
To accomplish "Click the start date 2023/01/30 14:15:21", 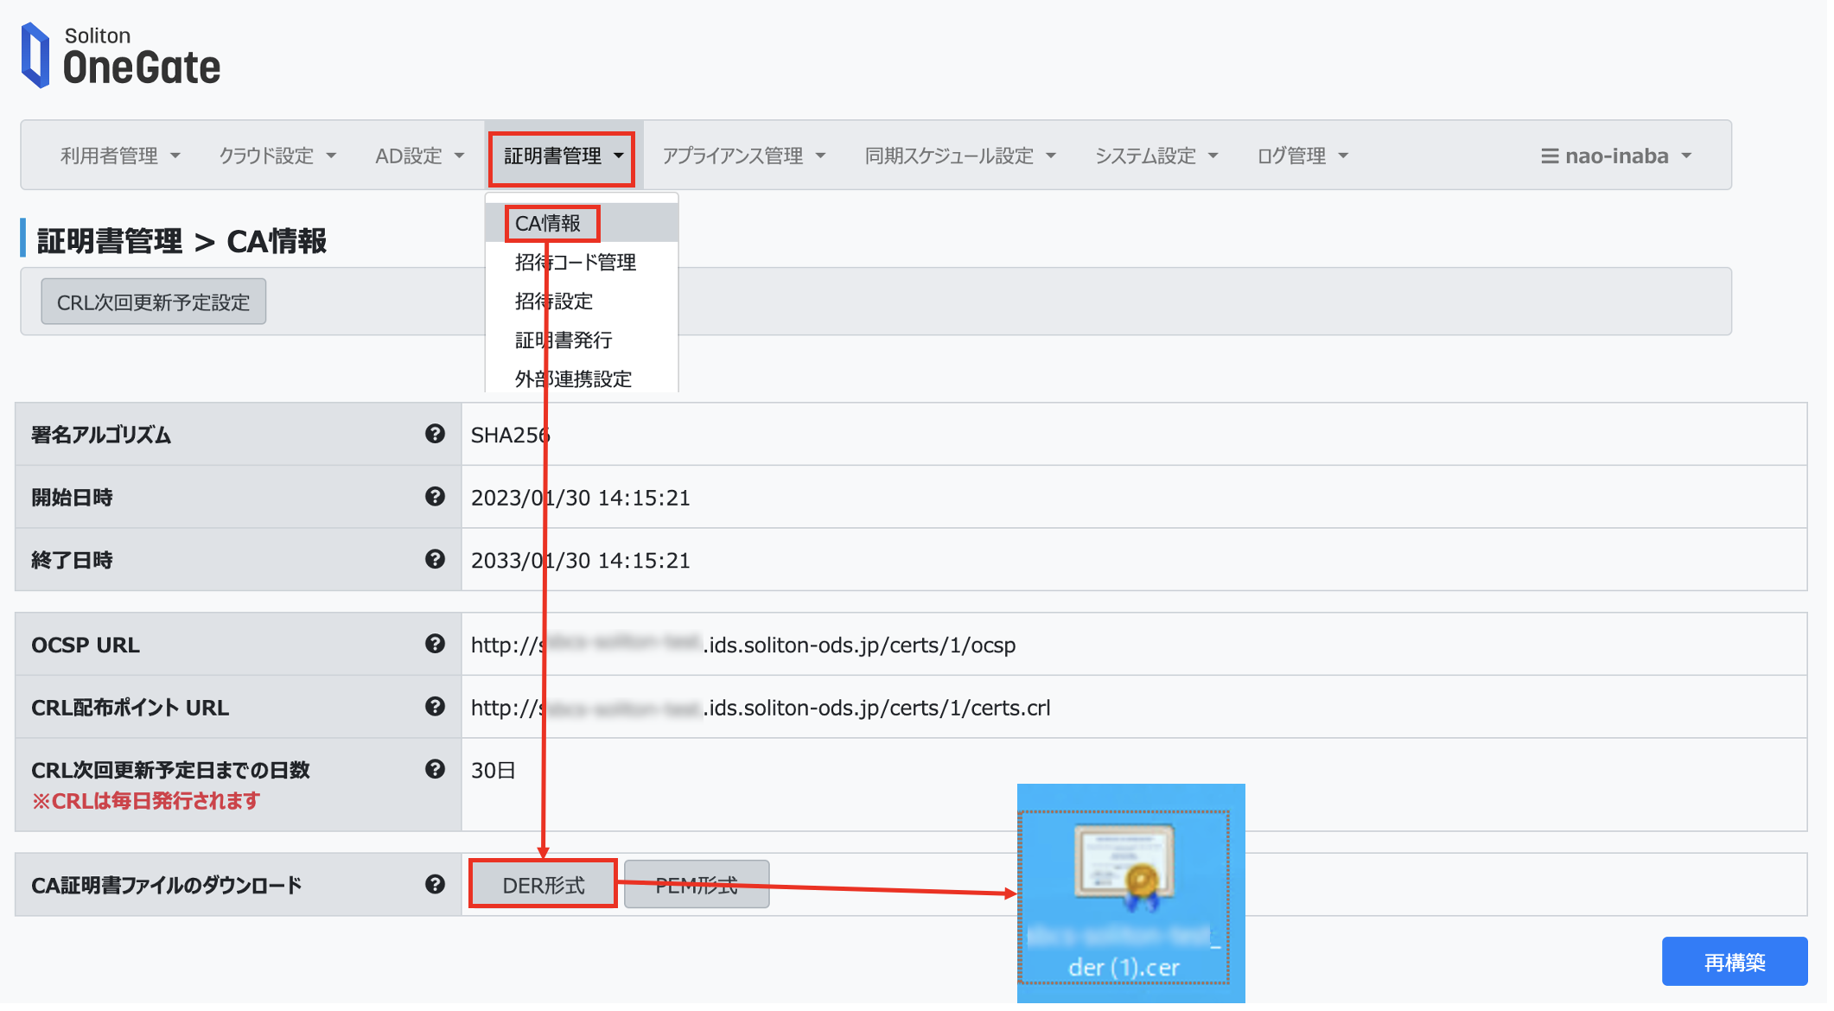I will 580,499.
